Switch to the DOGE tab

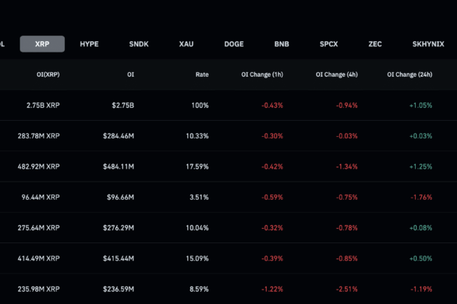[234, 44]
